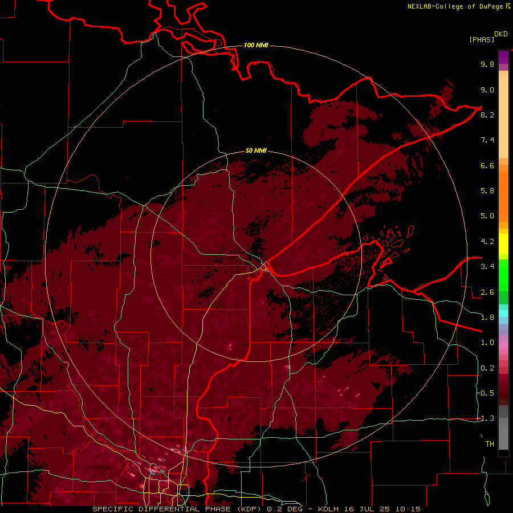Click the 7.4 value on the color scale
The height and width of the screenshot is (513, 513).
(487, 140)
